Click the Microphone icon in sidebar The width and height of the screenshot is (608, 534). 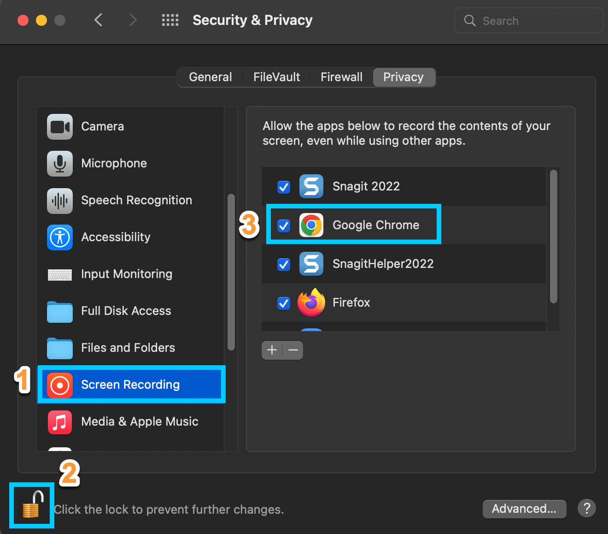point(60,164)
